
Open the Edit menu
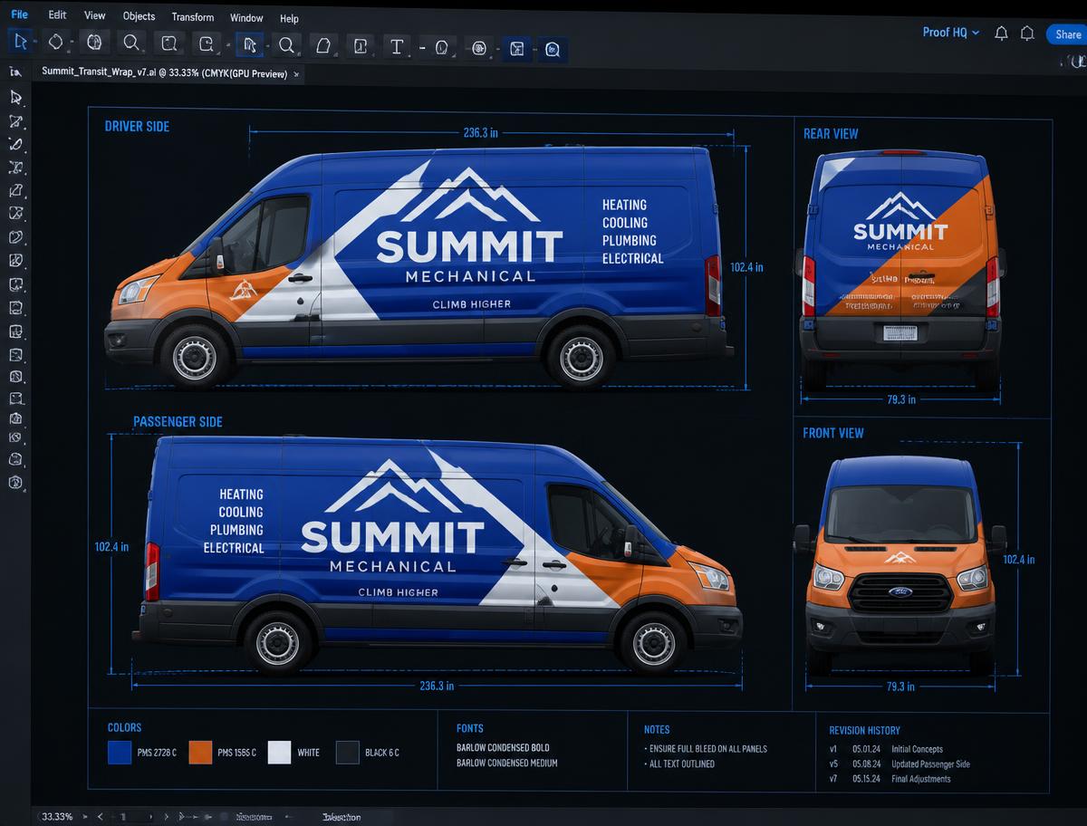tap(58, 15)
